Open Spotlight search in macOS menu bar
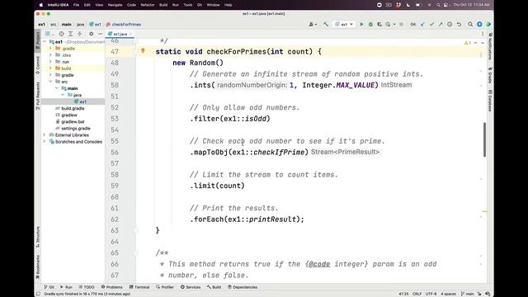Image resolution: width=528 pixels, height=297 pixels. click(438, 5)
